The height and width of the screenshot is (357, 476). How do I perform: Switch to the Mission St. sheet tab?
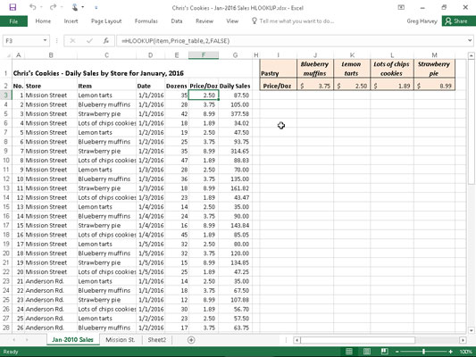121,340
